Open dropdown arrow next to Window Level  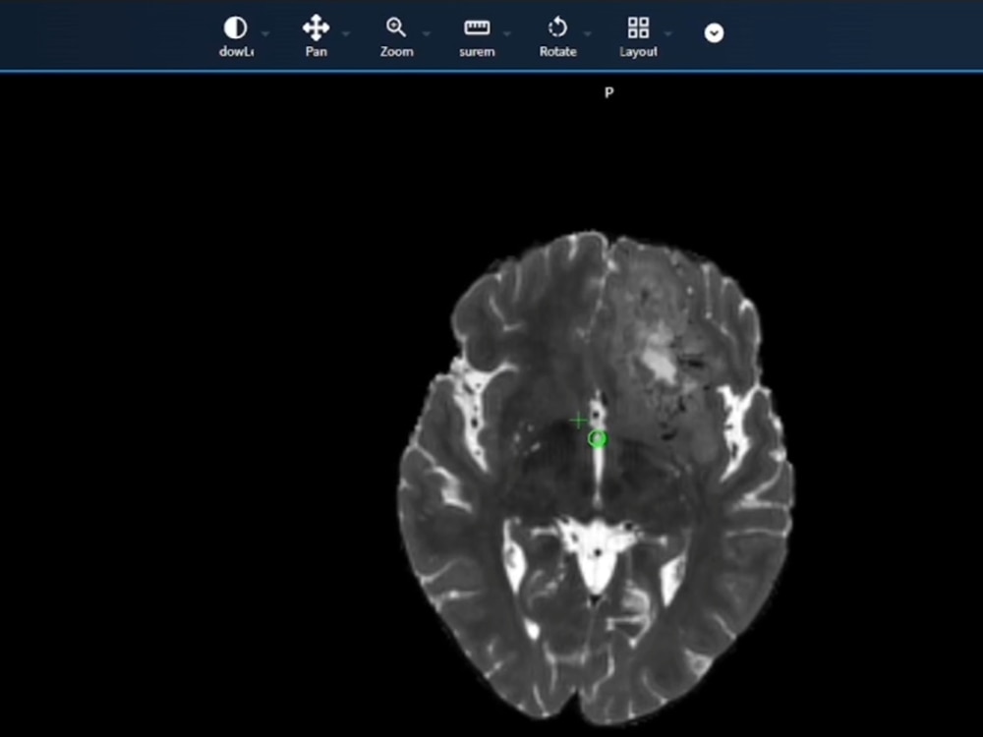(x=265, y=33)
